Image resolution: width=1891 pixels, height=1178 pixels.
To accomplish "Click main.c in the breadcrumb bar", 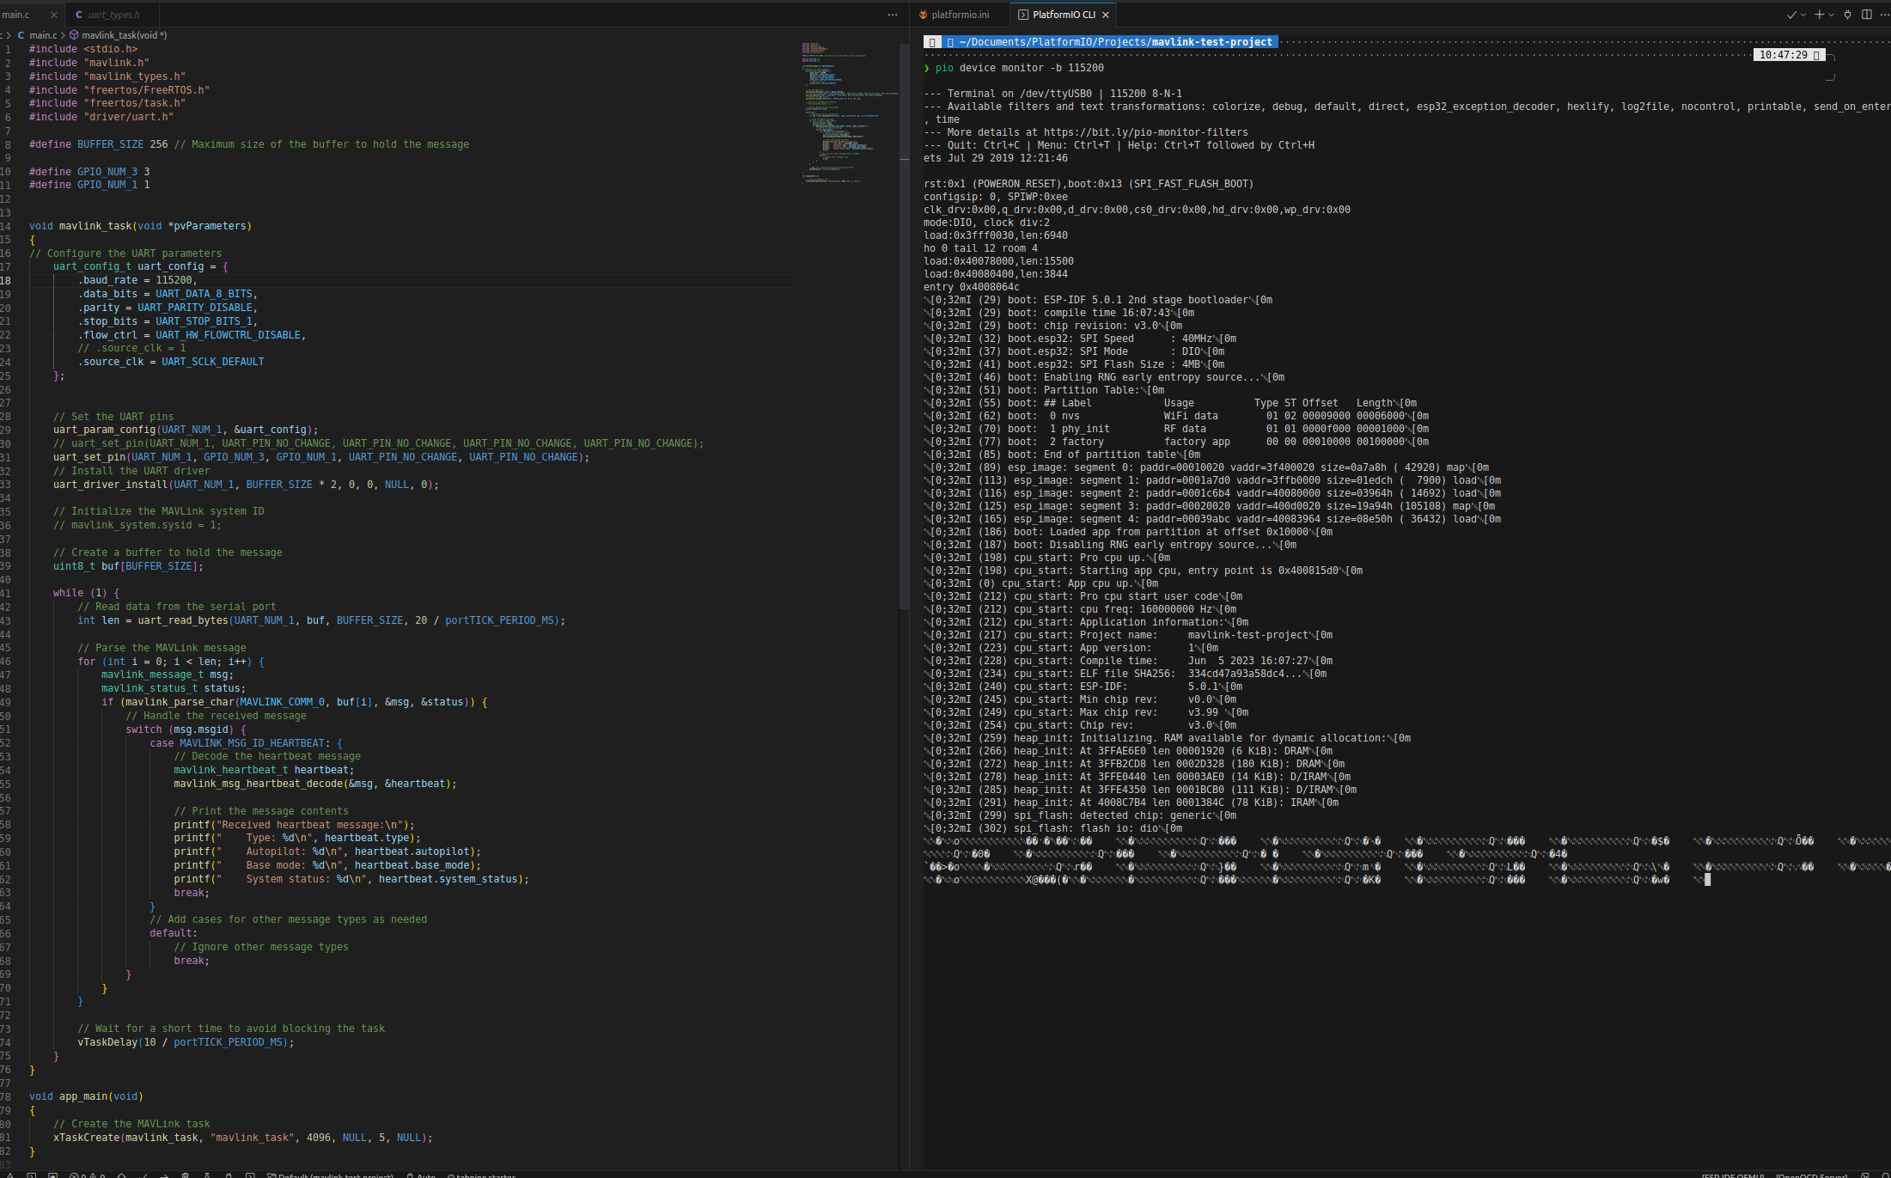I will 42,35.
